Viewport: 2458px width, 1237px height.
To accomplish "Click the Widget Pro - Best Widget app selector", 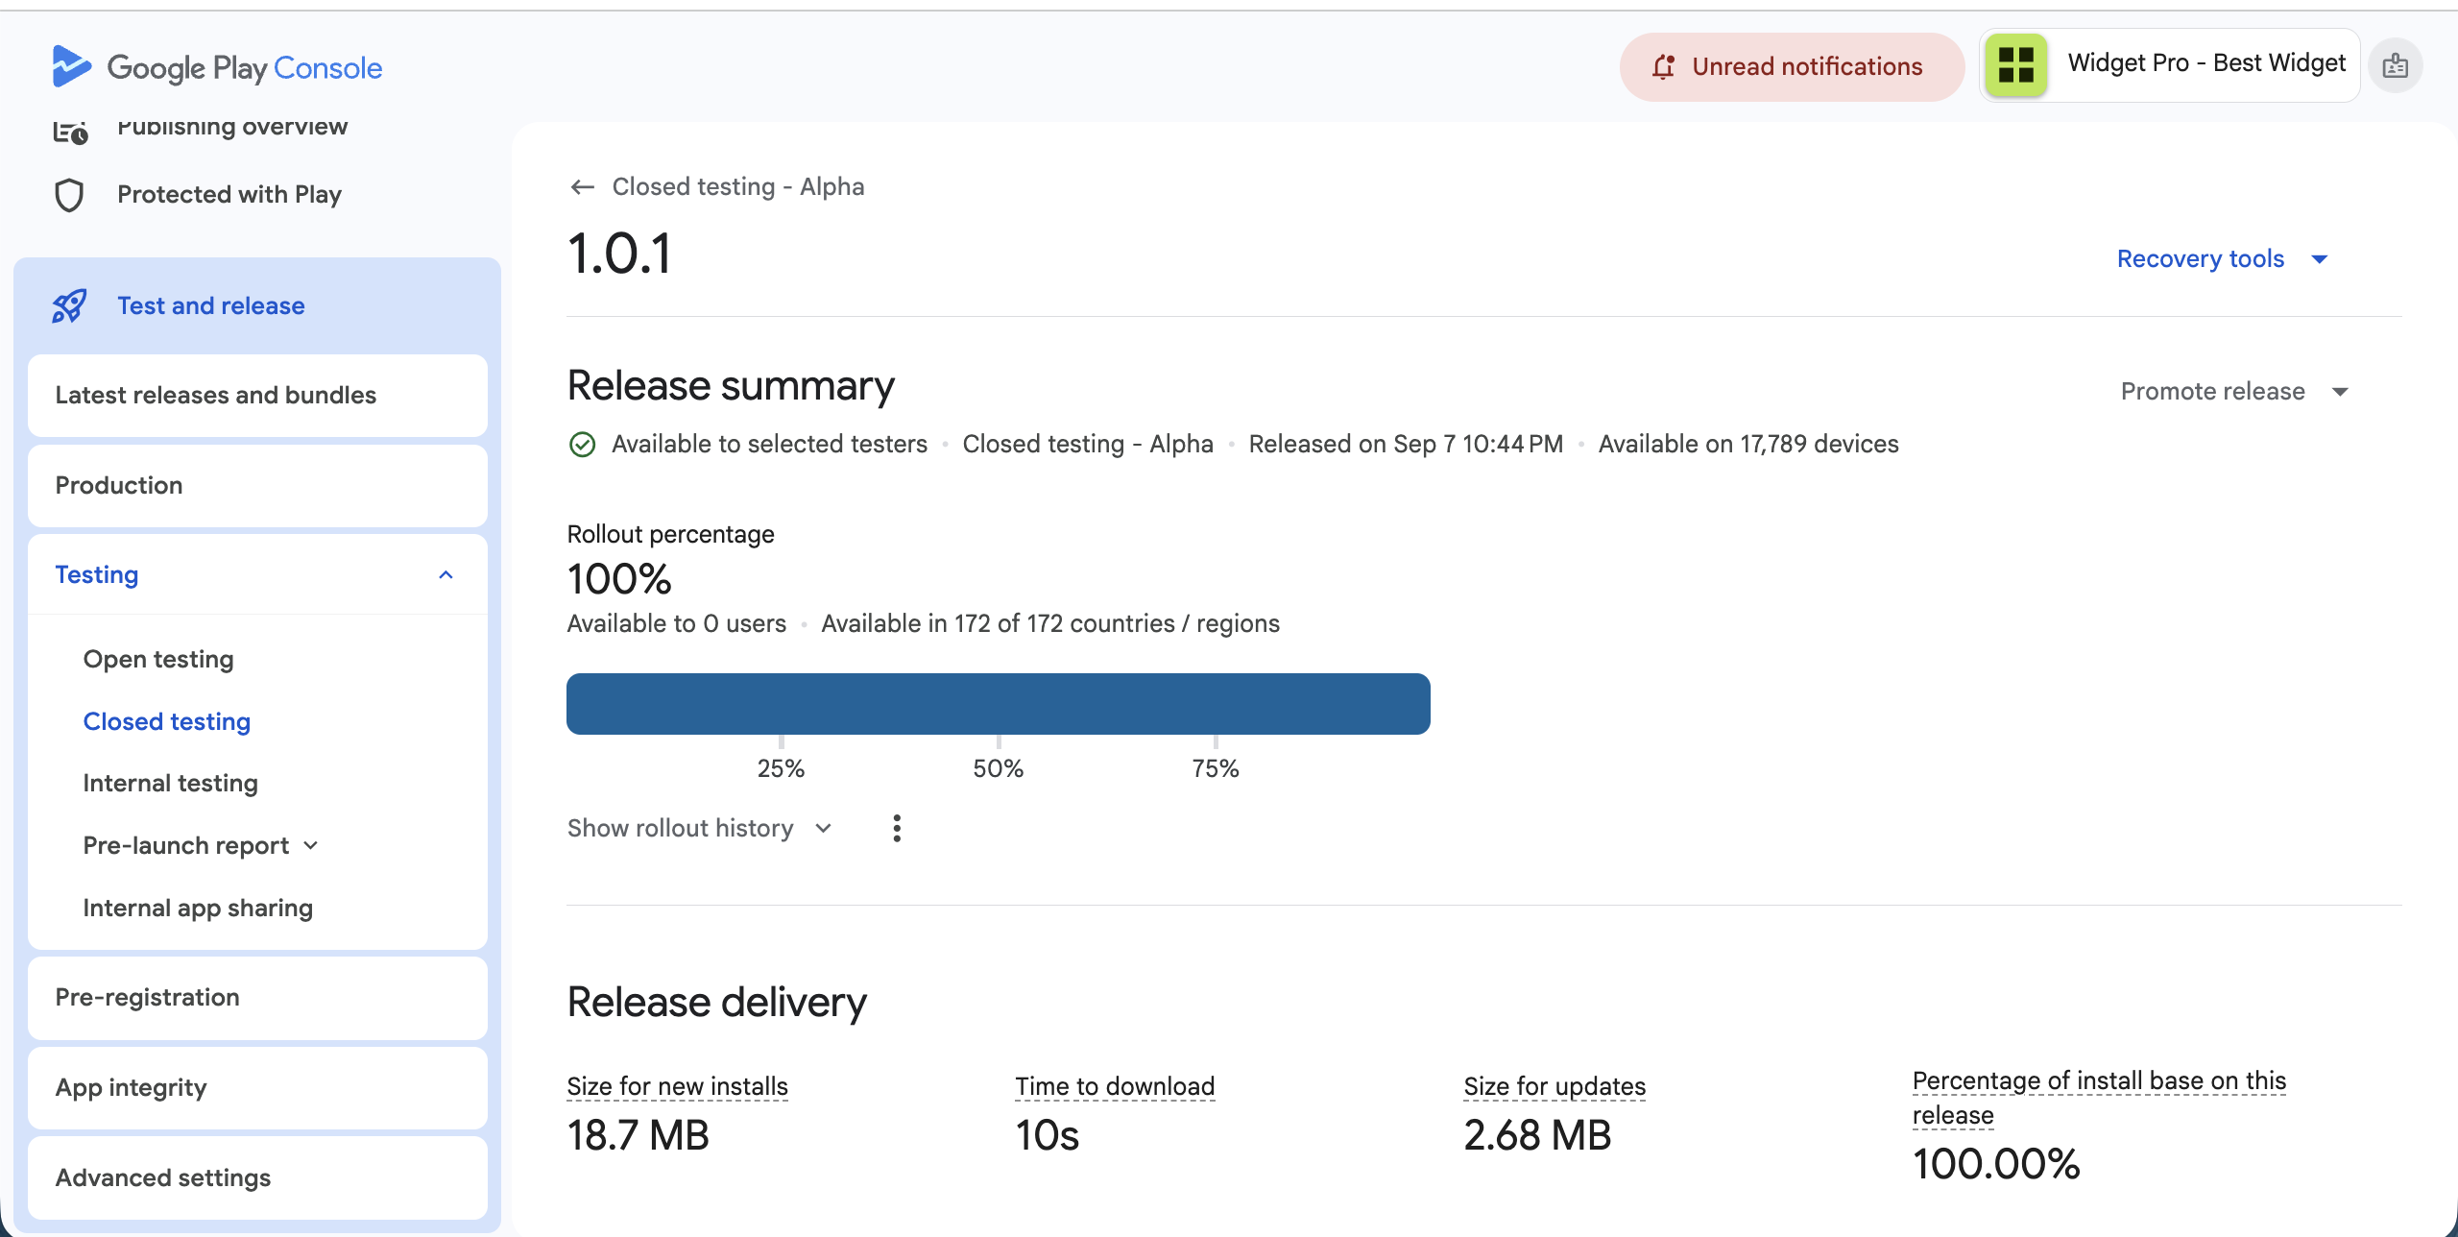I will [x=2170, y=65].
